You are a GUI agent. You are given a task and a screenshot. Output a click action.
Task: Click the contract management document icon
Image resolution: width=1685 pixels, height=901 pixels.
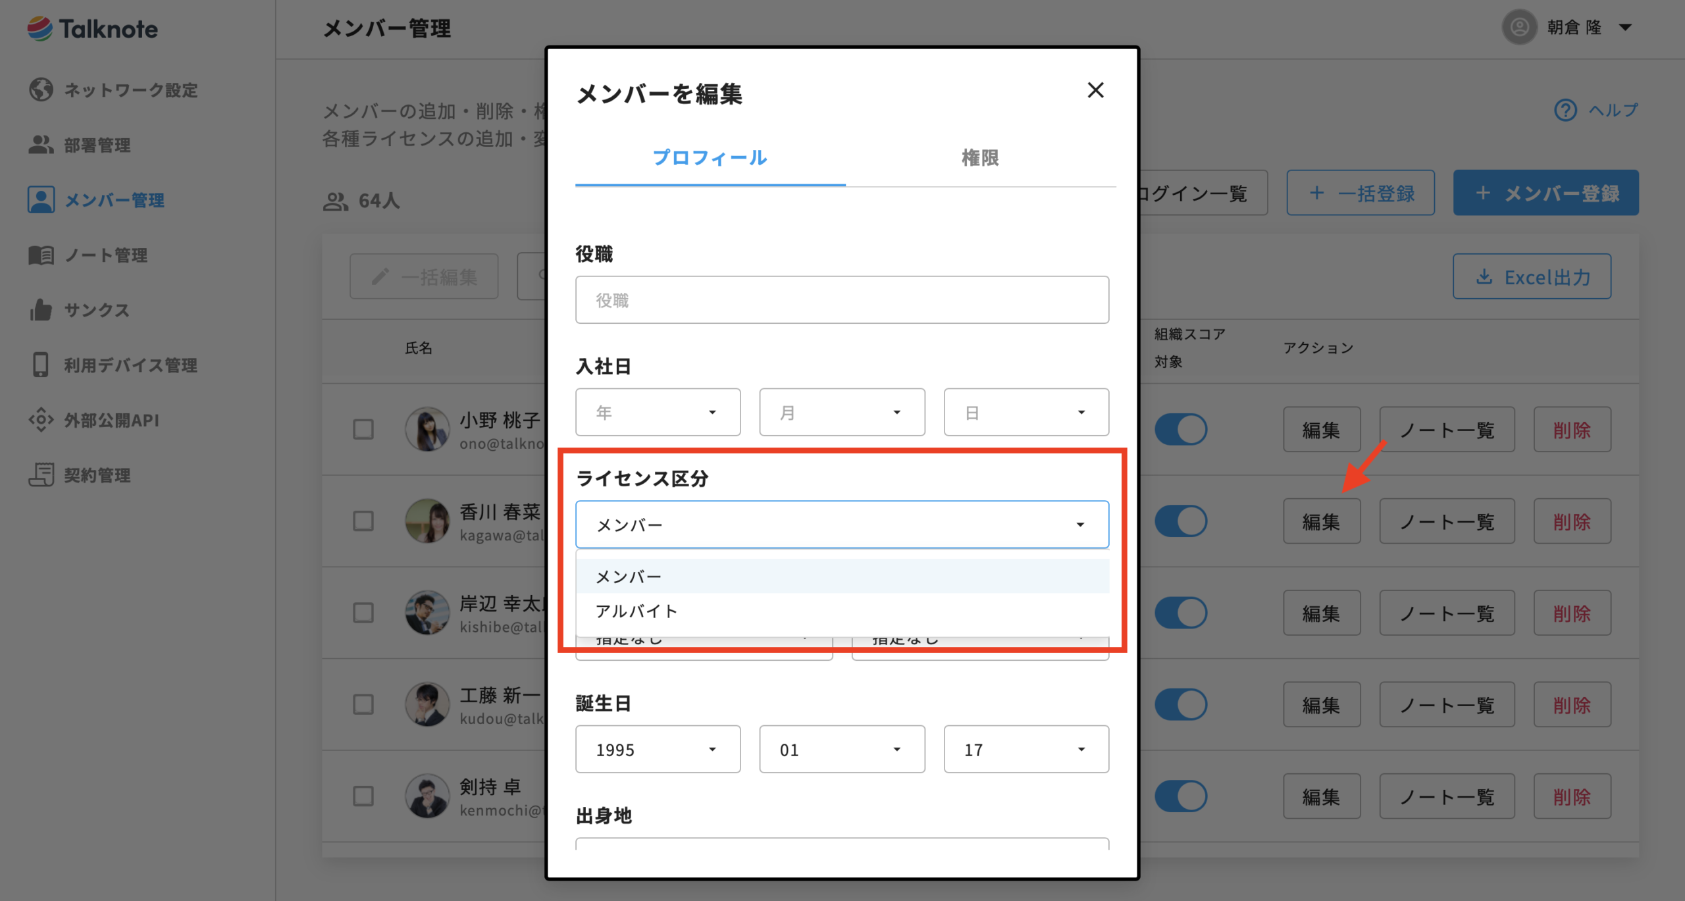[x=41, y=475]
